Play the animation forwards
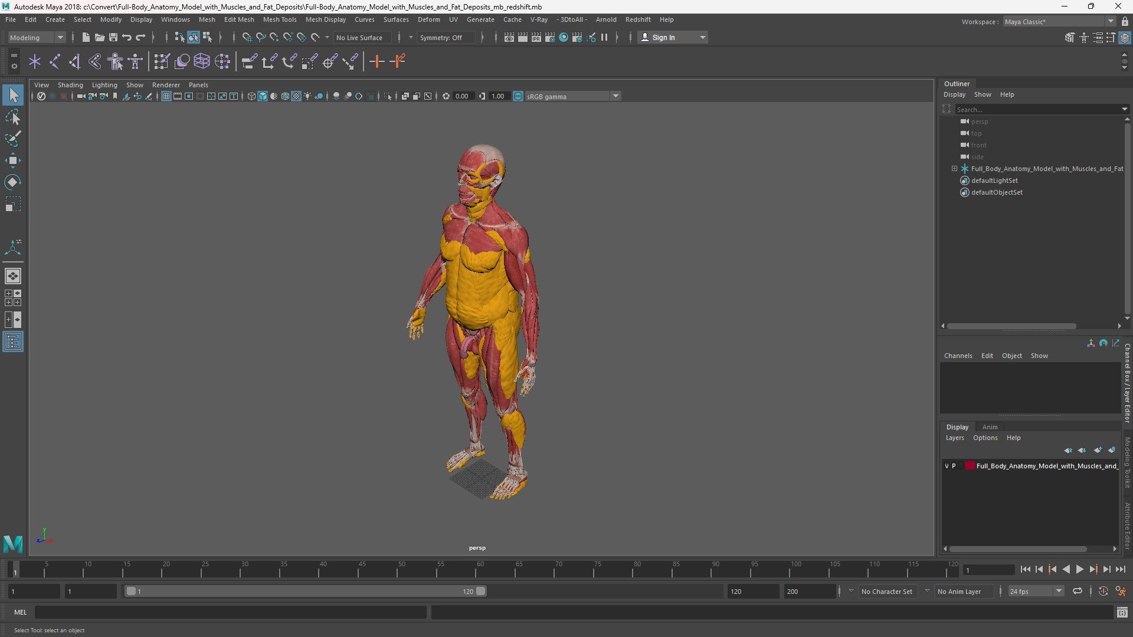Image resolution: width=1133 pixels, height=637 pixels. point(1079,569)
